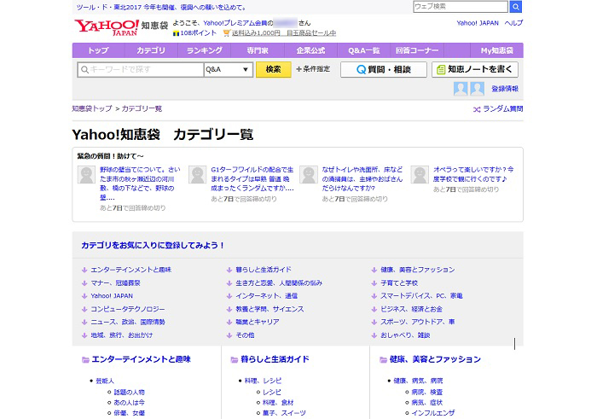Click folder icon beside 暮らしと生活ガイド heading
This screenshot has height=419, width=597.
coord(235,359)
